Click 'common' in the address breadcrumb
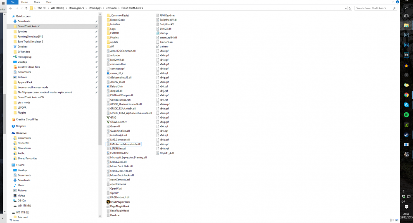The image size is (413, 223). pos(112,8)
